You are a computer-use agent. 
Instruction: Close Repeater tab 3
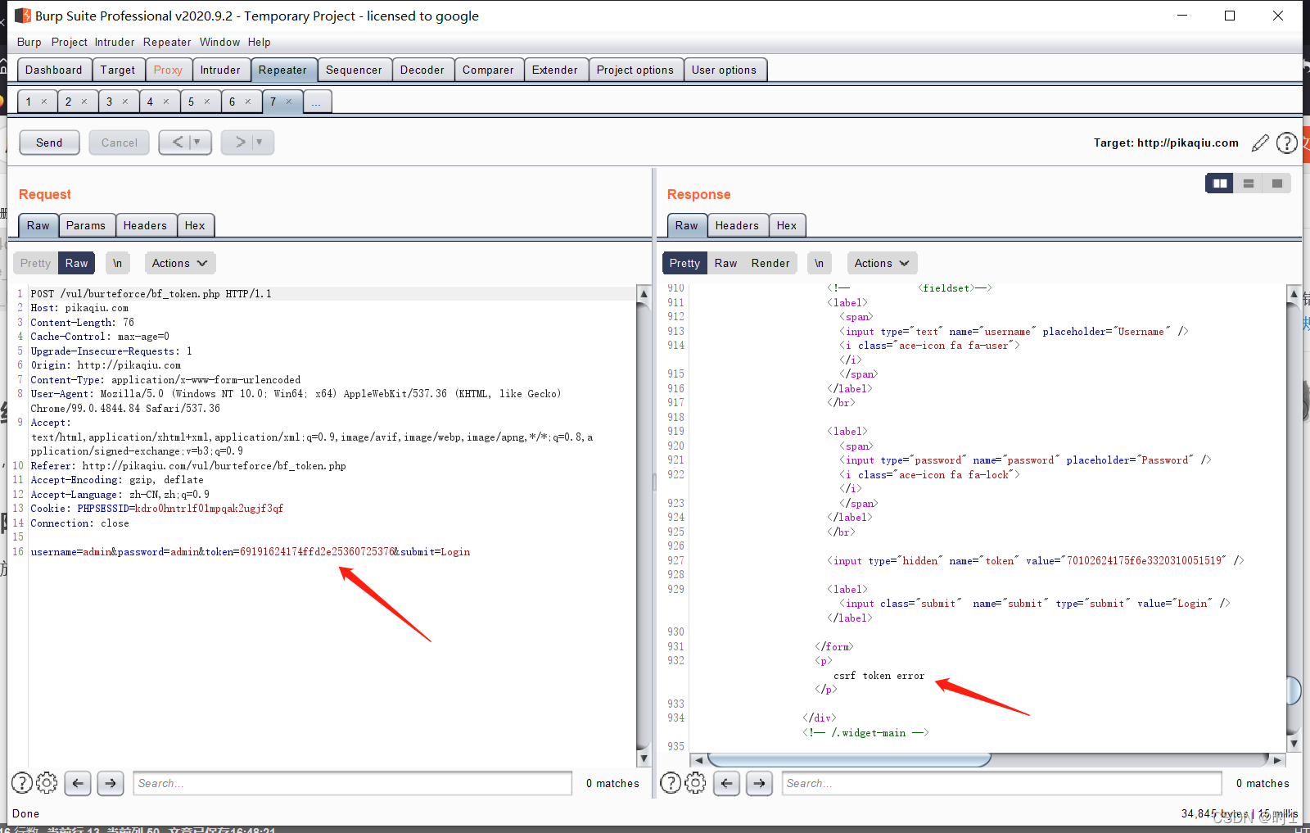tap(125, 102)
